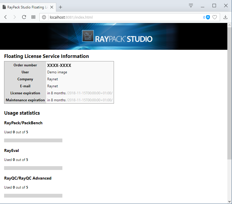Click the Raynet value in Company row
The height and width of the screenshot is (204, 232).
(x=52, y=79)
